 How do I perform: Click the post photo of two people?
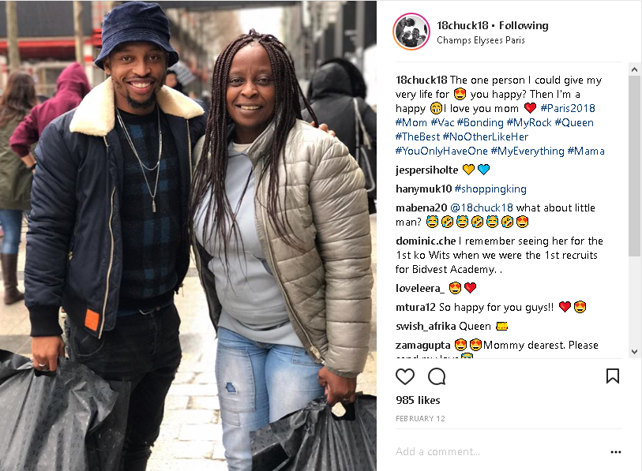click(189, 236)
